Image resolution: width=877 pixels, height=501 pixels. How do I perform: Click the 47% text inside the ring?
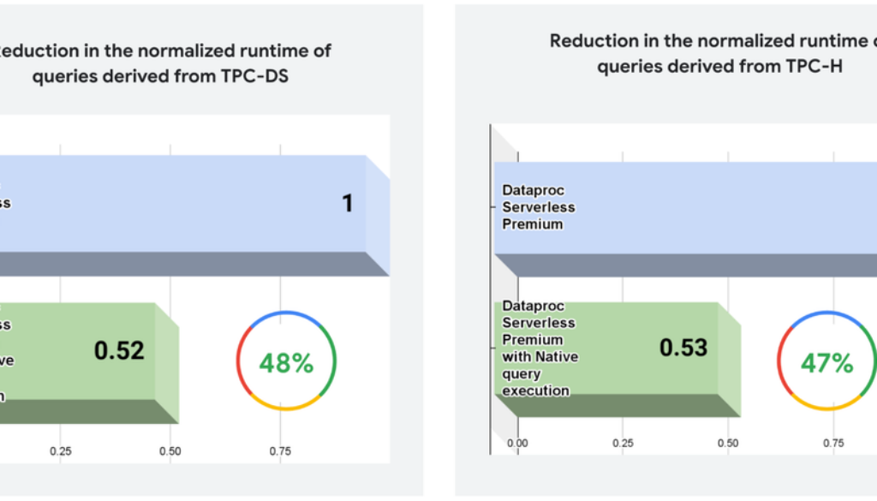coord(826,363)
